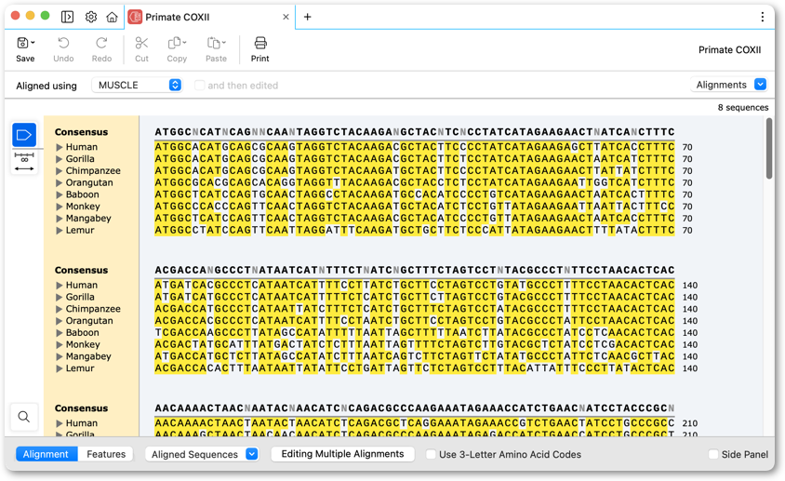Close the Primate COXII tab
This screenshot has height=481, width=785.
(x=286, y=17)
